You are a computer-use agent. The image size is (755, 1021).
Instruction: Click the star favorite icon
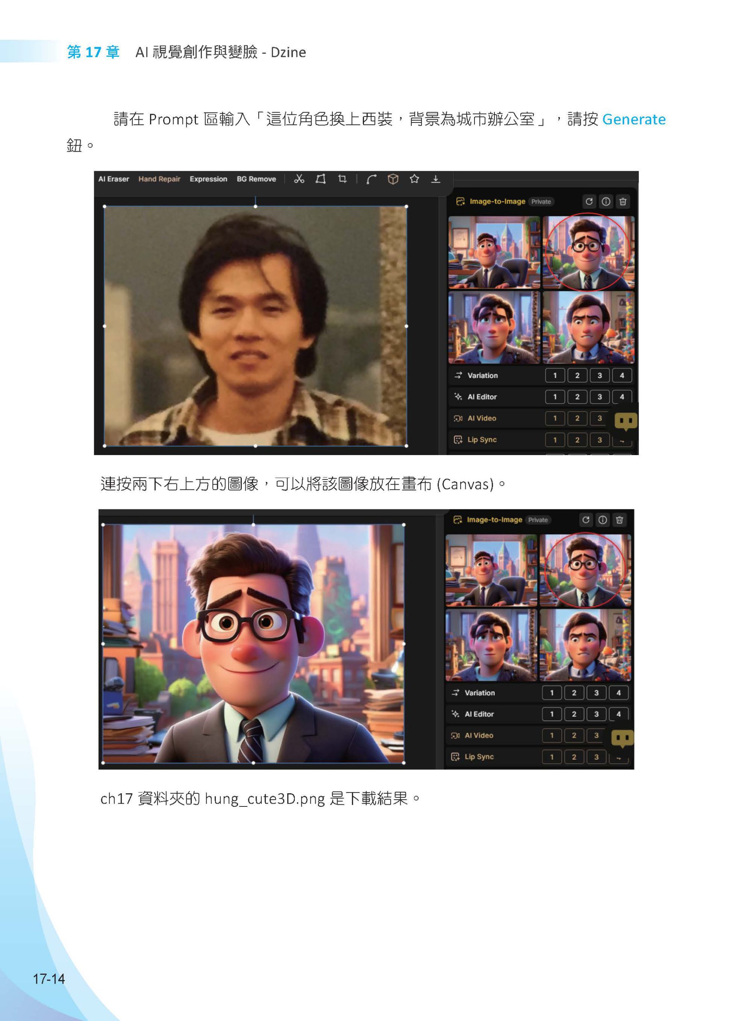(414, 179)
